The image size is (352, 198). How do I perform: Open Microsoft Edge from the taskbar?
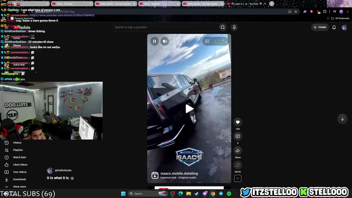(180, 194)
